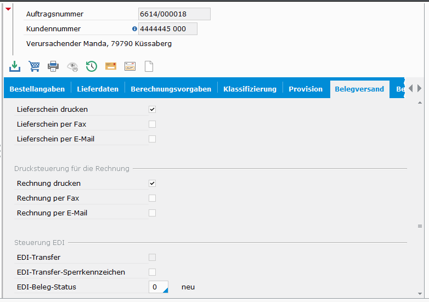Image resolution: width=429 pixels, height=302 pixels.
Task: Click the EDI-Beleg-Status input field
Action: click(x=158, y=287)
